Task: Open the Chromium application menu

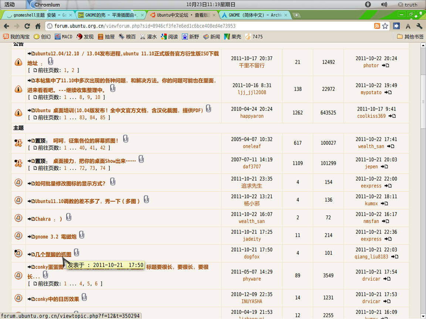Action: (x=45, y=4)
